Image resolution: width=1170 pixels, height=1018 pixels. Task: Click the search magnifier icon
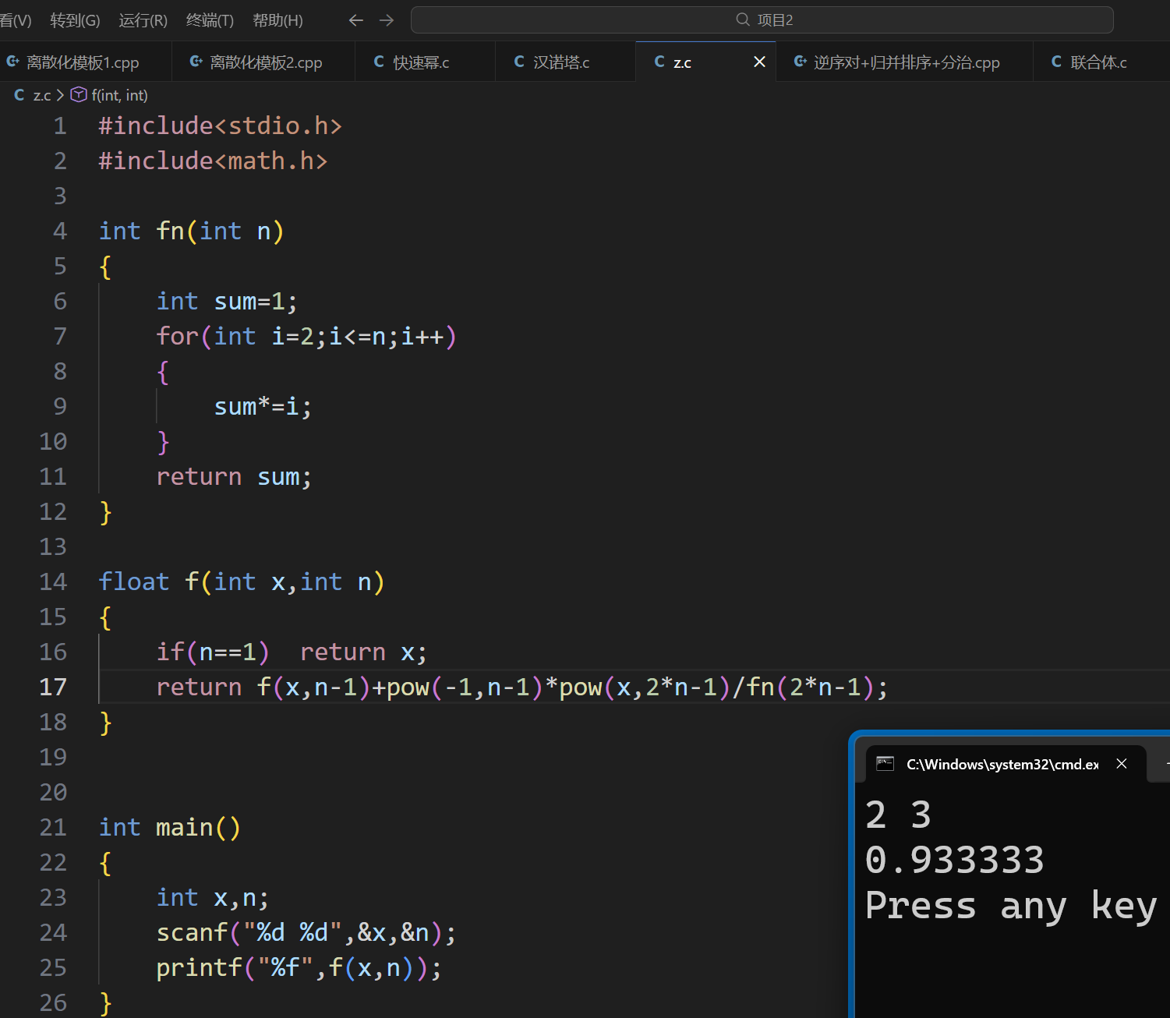(x=743, y=19)
